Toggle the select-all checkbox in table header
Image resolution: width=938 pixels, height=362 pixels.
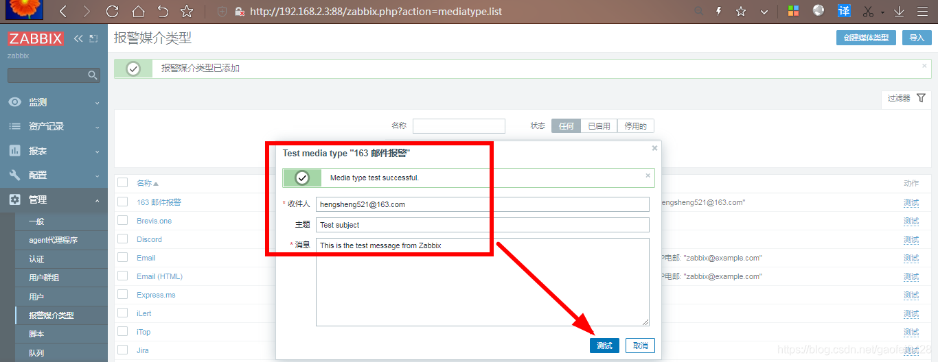click(x=122, y=182)
